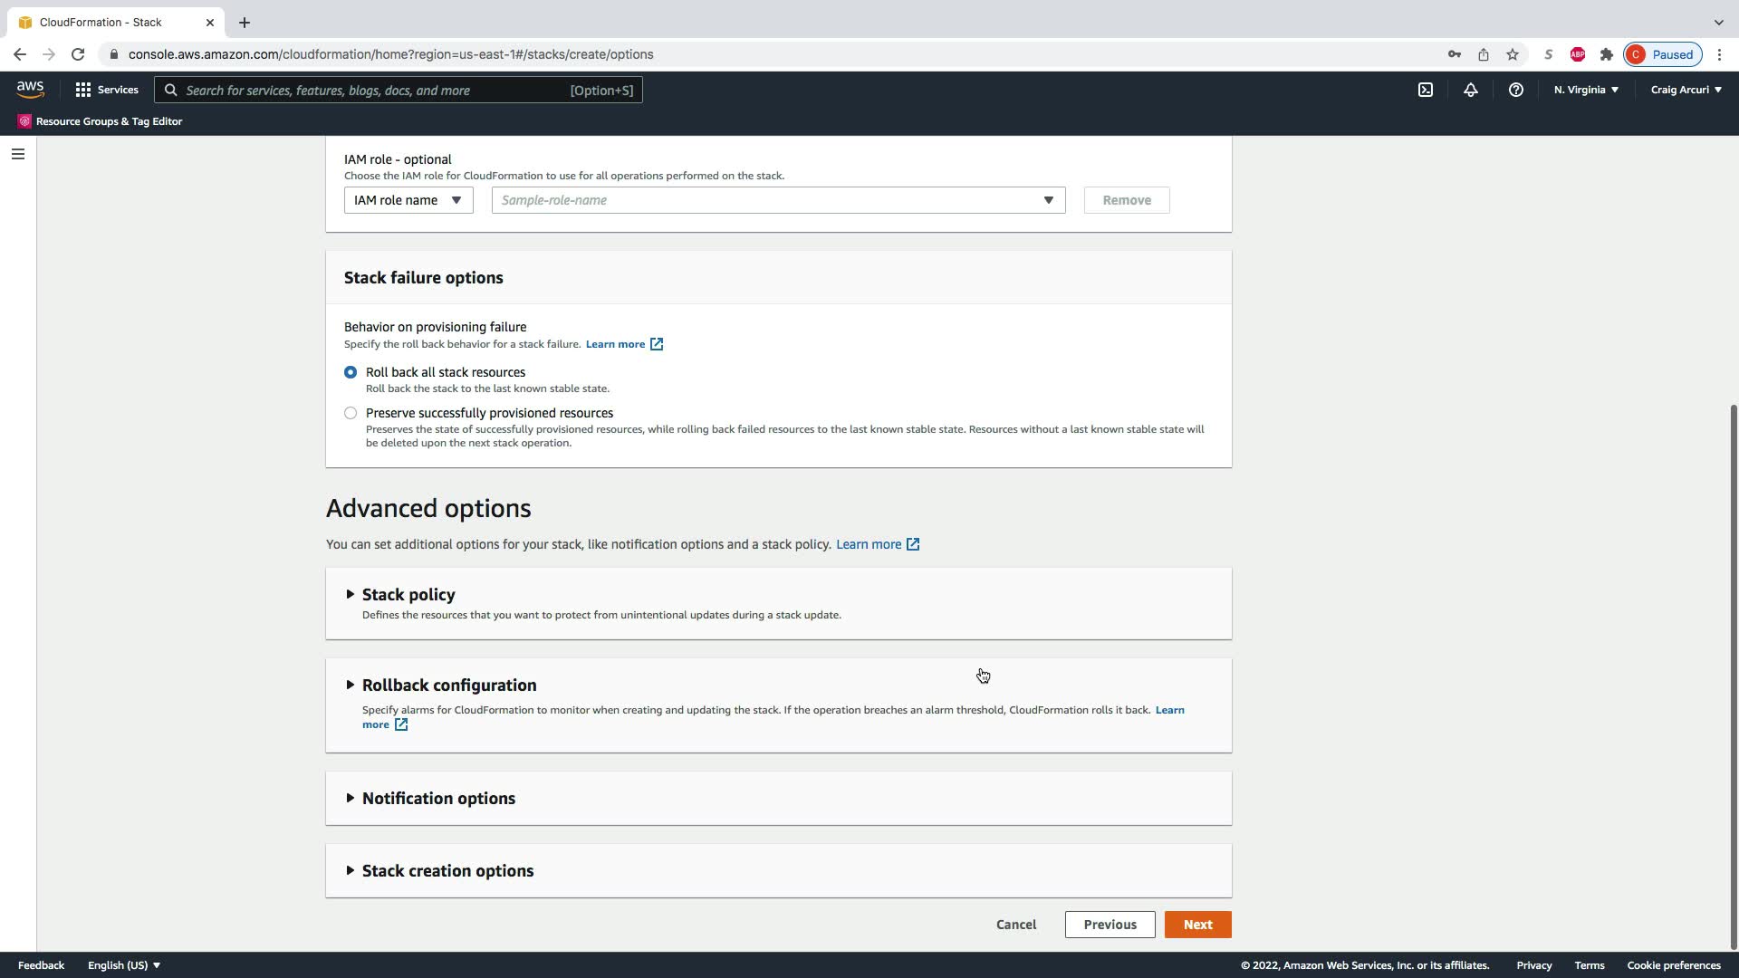The width and height of the screenshot is (1739, 978).
Task: Select Preserve successfully provisioned resources option
Action: pos(351,413)
